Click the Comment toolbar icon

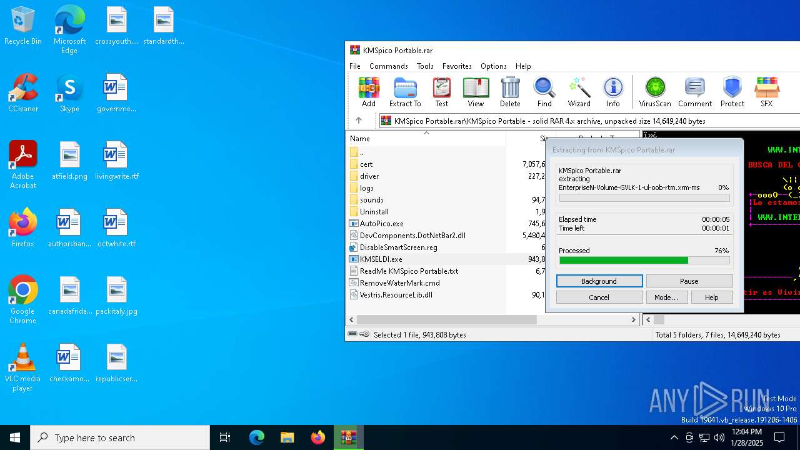pyautogui.click(x=695, y=92)
